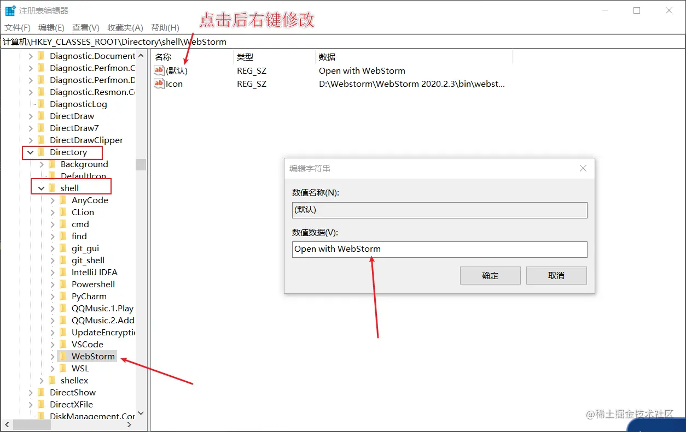
Task: Click the folder icon beside cmd
Action: [x=63, y=224]
